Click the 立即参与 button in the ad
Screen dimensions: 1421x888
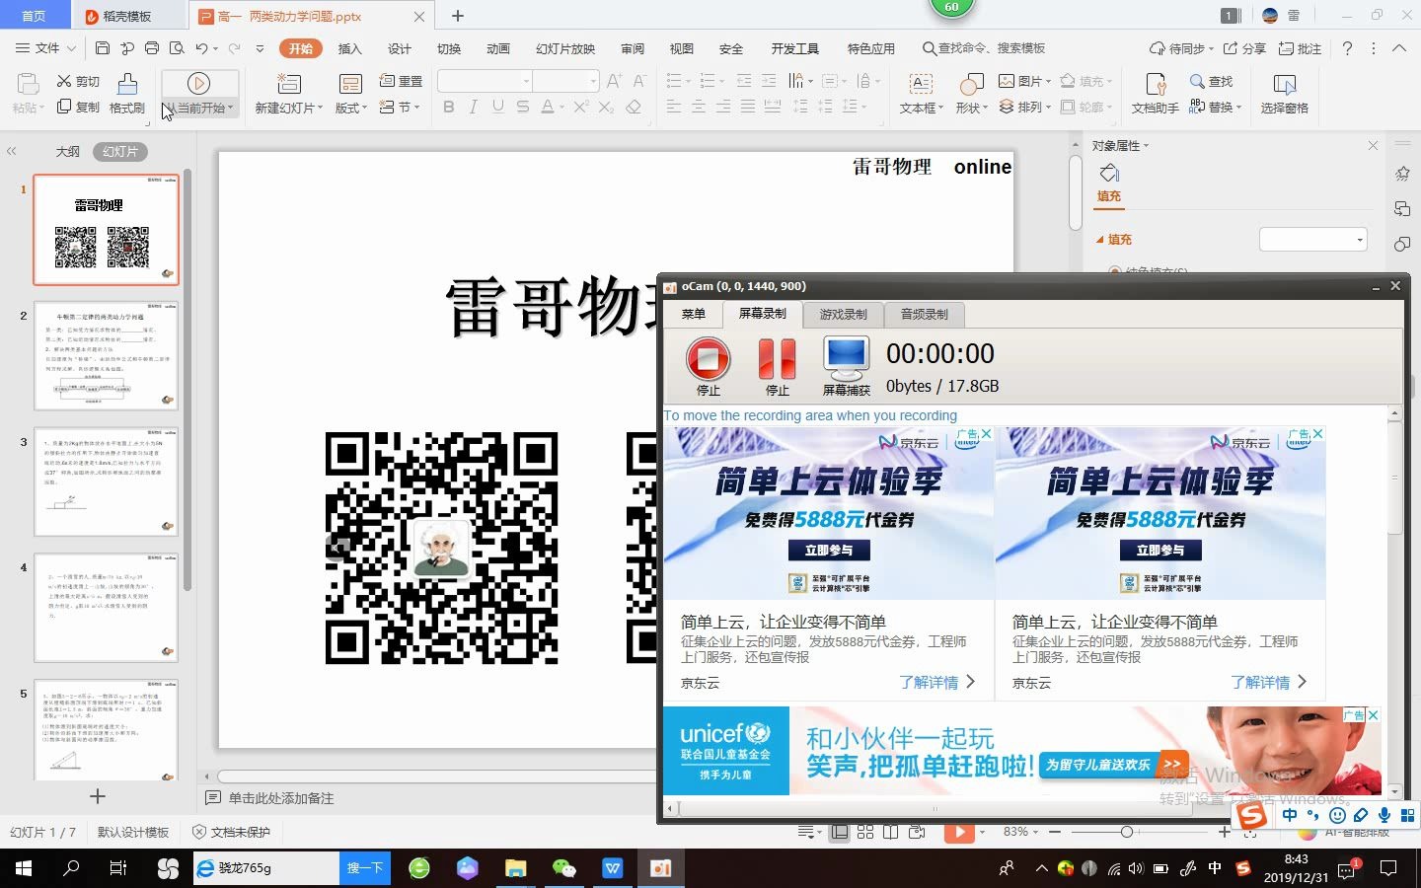click(x=828, y=551)
